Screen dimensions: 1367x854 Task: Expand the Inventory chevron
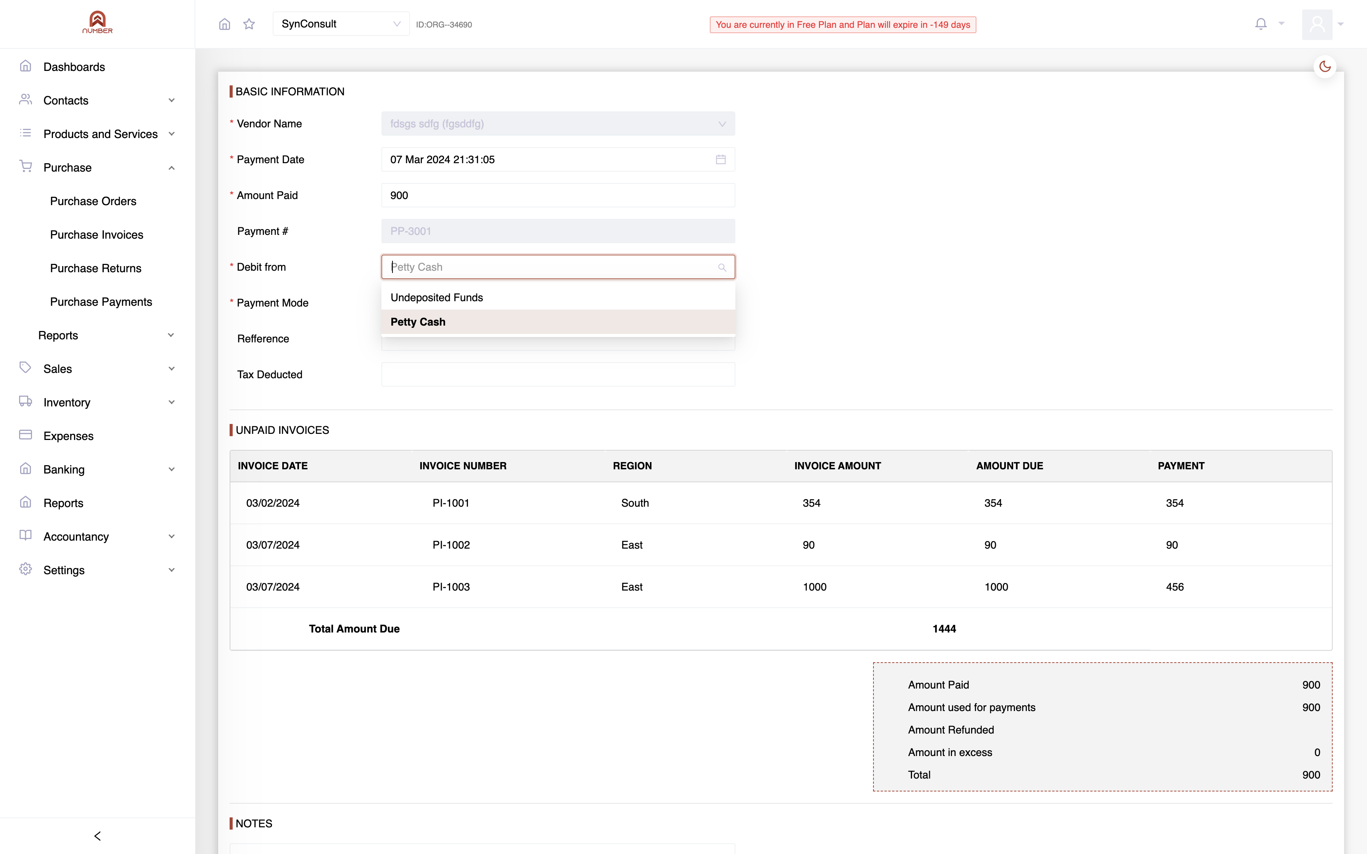click(171, 402)
